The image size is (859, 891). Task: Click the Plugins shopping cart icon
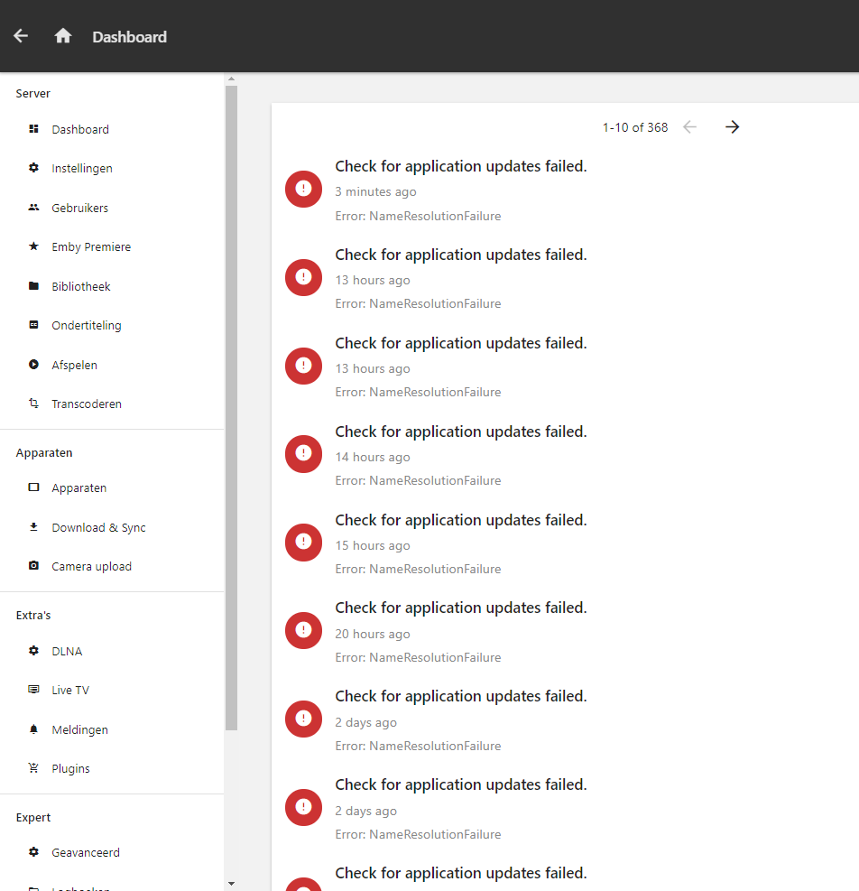click(33, 768)
